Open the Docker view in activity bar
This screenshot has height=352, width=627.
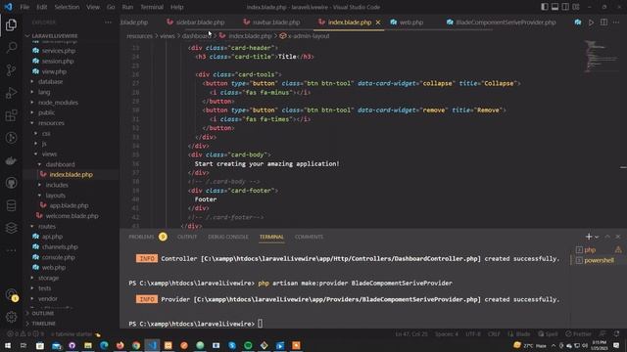[11, 160]
